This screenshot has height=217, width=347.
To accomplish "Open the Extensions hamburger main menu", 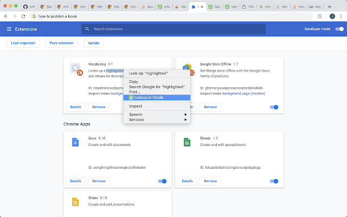I will tap(9, 29).
